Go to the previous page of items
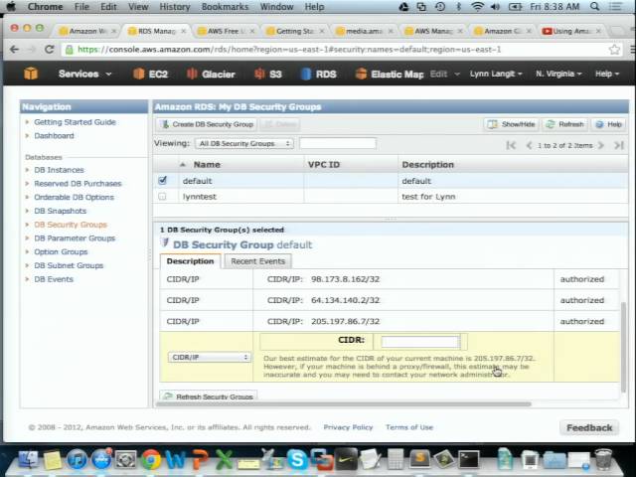The image size is (636, 477). [529, 145]
